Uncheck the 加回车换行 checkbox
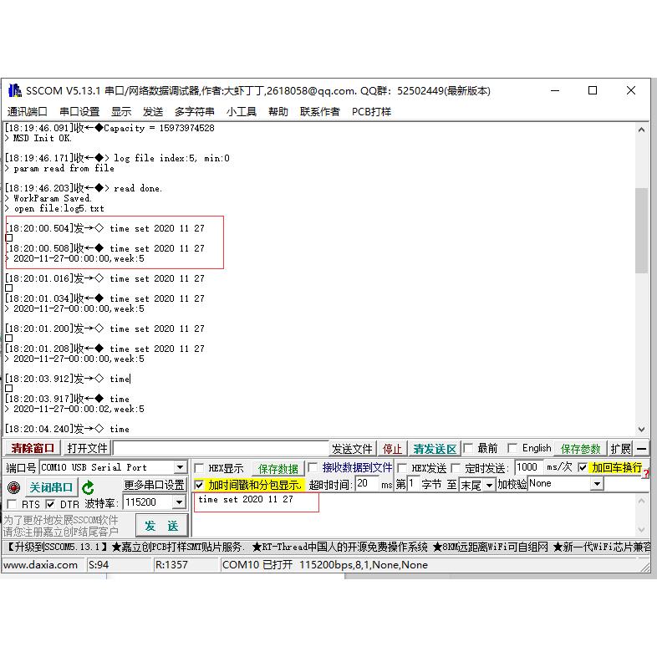 pyautogui.click(x=583, y=467)
